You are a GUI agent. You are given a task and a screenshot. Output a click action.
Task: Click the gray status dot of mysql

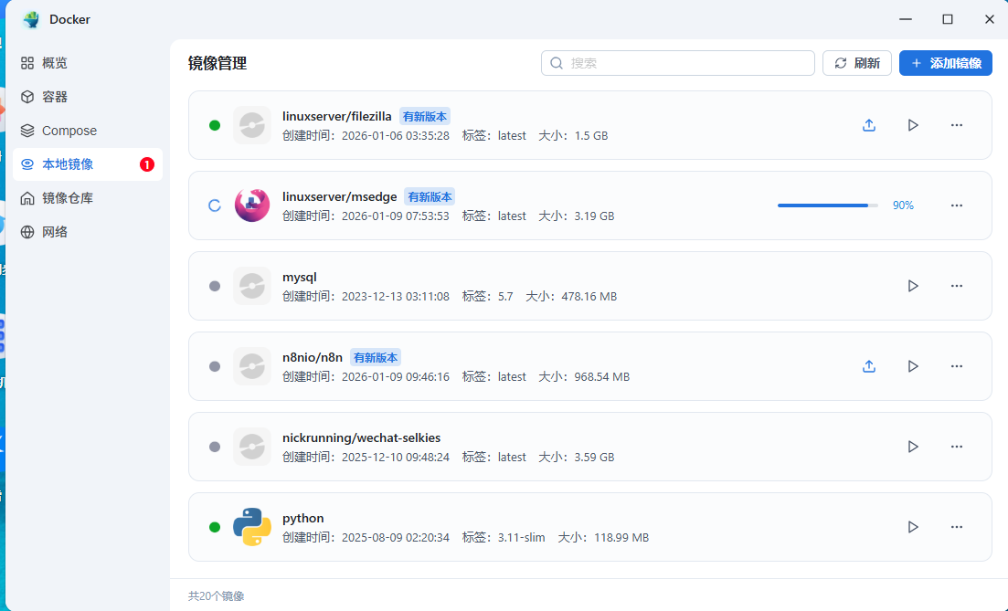[215, 286]
